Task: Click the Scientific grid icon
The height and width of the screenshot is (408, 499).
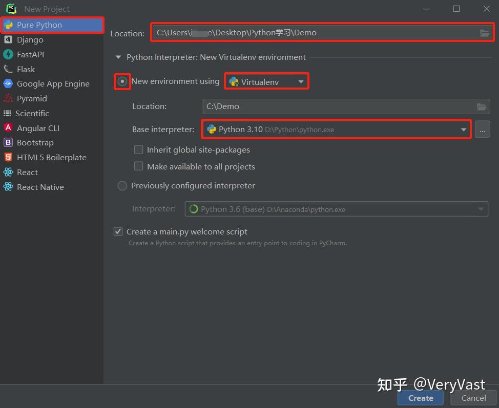Action: [x=7, y=113]
